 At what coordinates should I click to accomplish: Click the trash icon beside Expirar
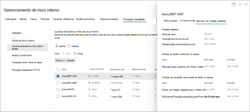(57, 46)
